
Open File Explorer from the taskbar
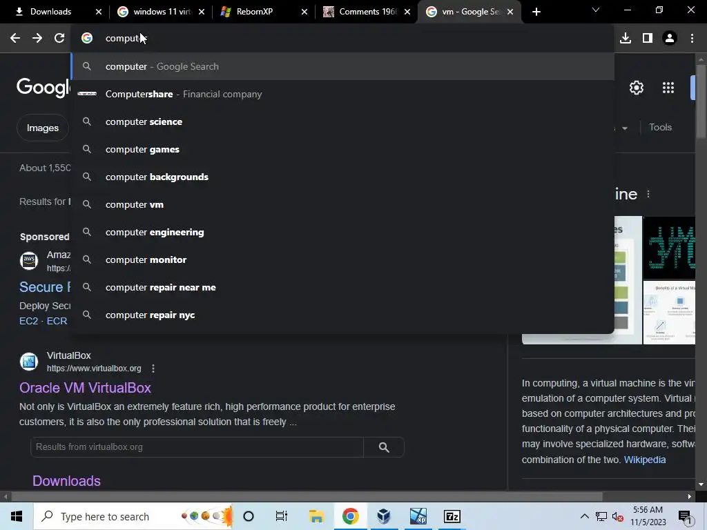[316, 516]
